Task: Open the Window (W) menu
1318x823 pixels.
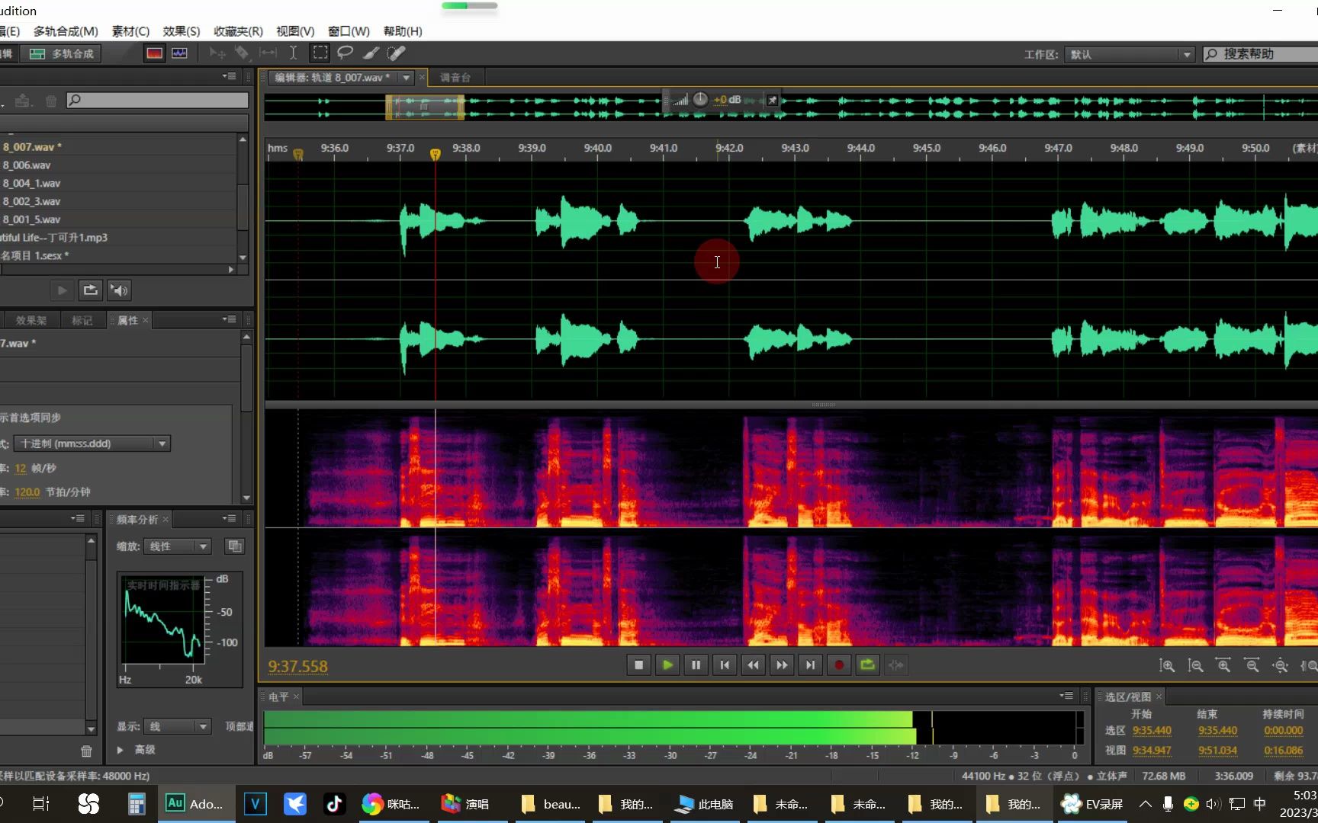Action: click(349, 30)
